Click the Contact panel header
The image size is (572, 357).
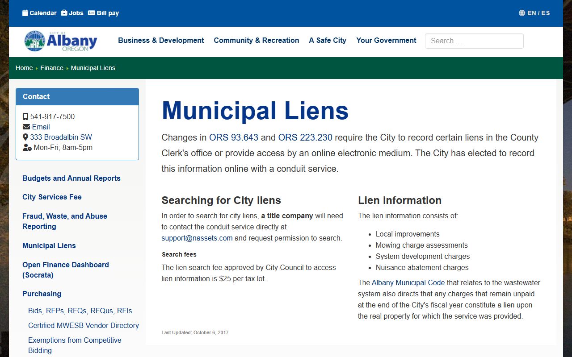click(x=77, y=96)
